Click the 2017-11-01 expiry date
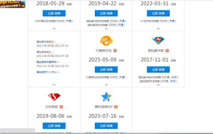The image size is (213, 134). [154, 60]
